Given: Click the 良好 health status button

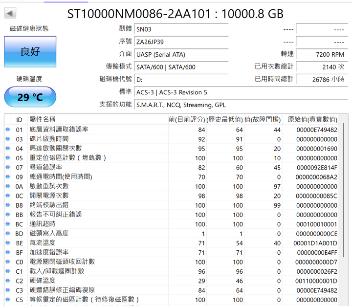Looking at the screenshot, I should point(30,52).
